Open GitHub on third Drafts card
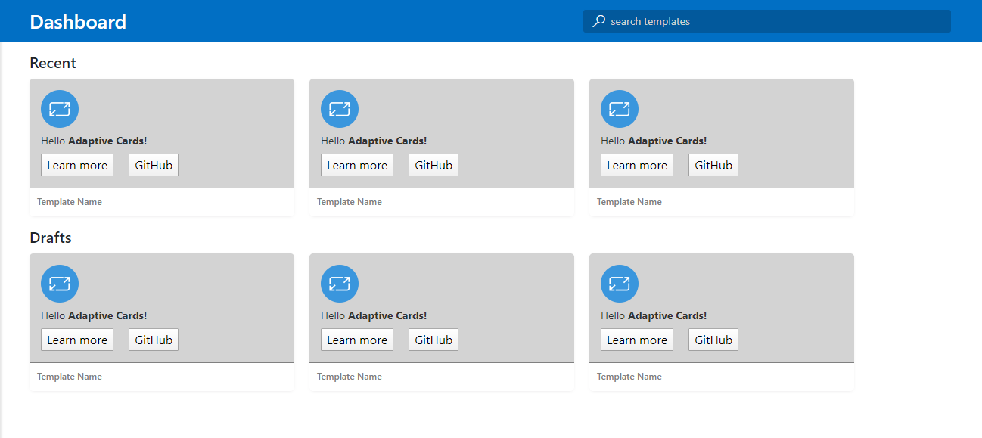Viewport: 982px width, 438px height. point(713,340)
